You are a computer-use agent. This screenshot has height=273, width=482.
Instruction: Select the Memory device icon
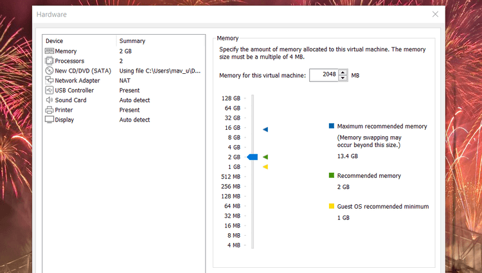49,51
